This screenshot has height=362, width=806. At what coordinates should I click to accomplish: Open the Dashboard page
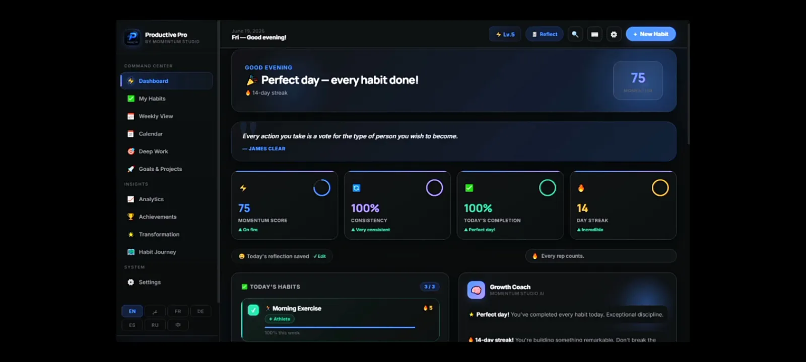[167, 81]
